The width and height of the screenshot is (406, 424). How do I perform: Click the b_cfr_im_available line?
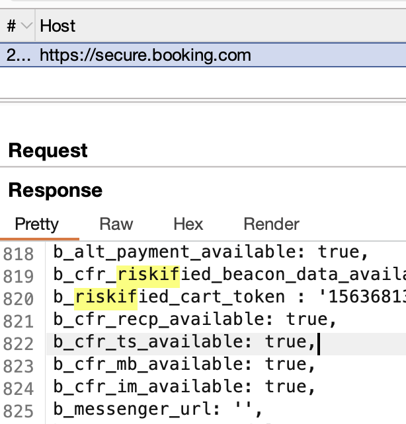[184, 387]
